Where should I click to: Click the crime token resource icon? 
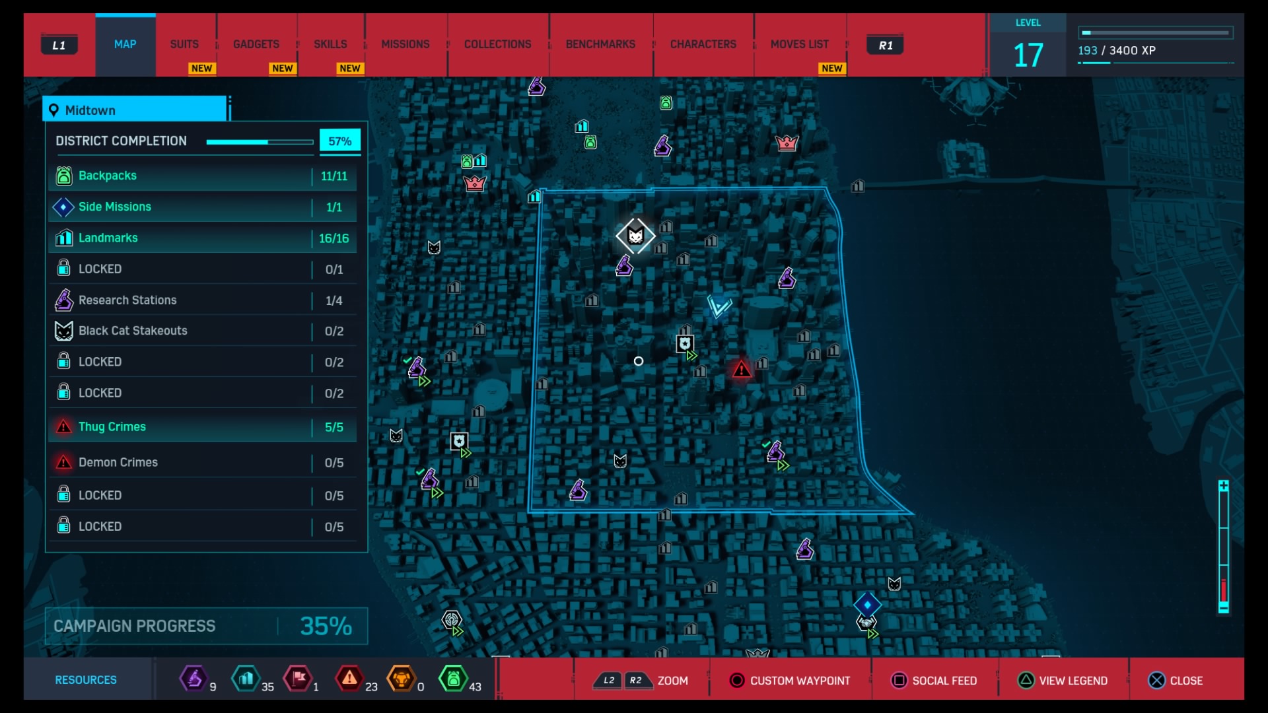pos(349,678)
